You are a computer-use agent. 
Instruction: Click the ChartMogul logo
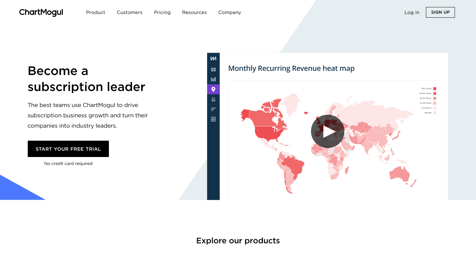[x=41, y=13]
